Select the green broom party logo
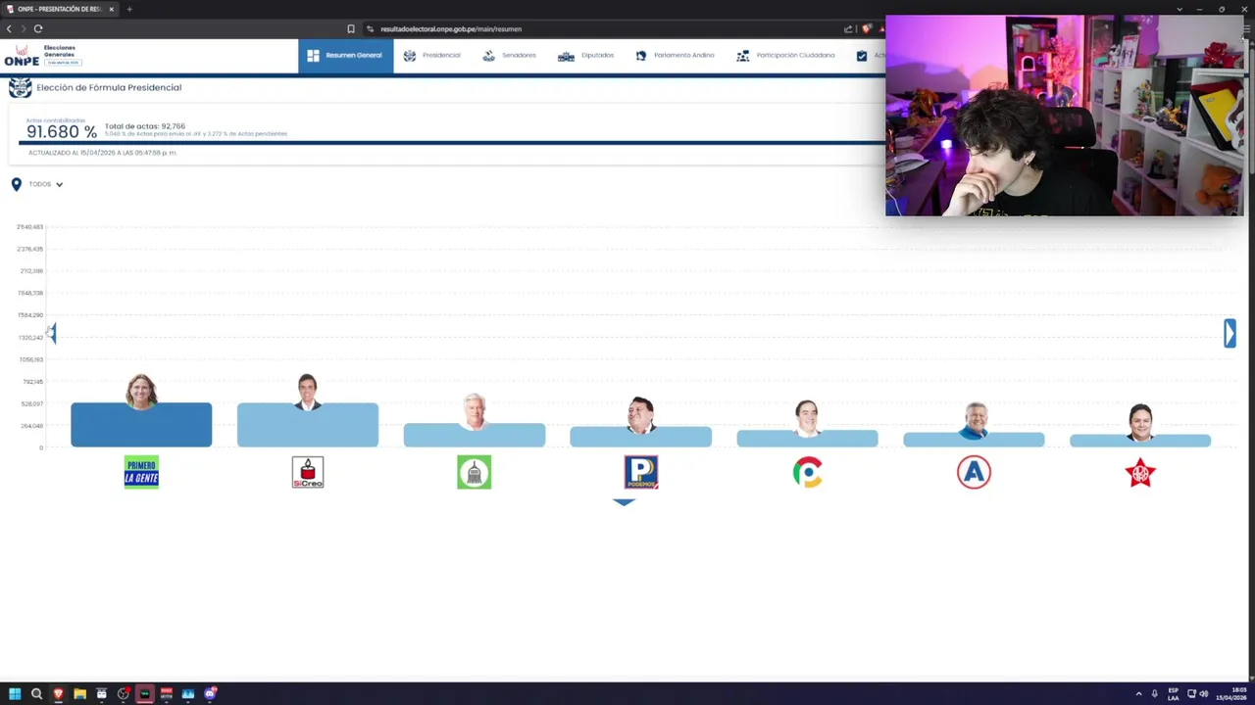This screenshot has width=1255, height=705. point(475,472)
